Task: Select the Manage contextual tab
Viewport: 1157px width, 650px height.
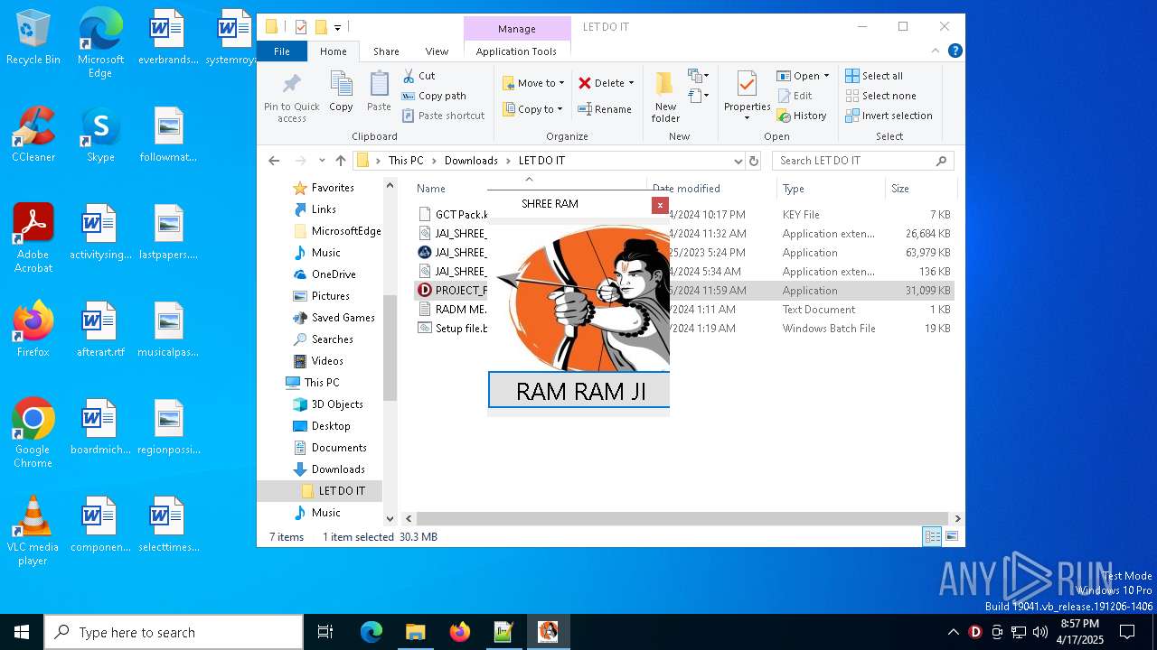Action: pos(517,29)
